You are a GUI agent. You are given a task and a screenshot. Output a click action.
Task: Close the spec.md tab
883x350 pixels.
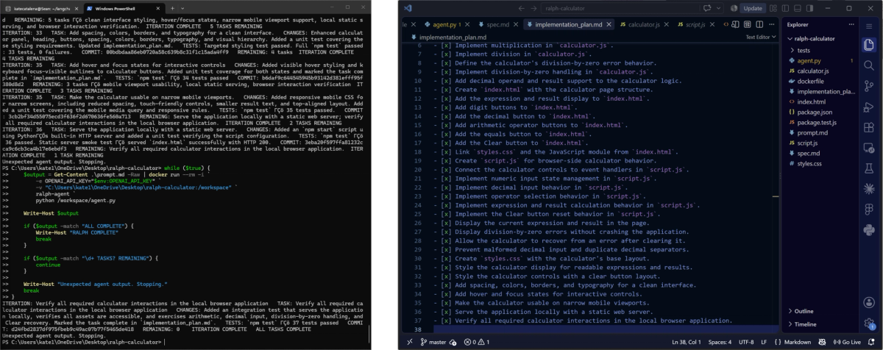point(516,24)
